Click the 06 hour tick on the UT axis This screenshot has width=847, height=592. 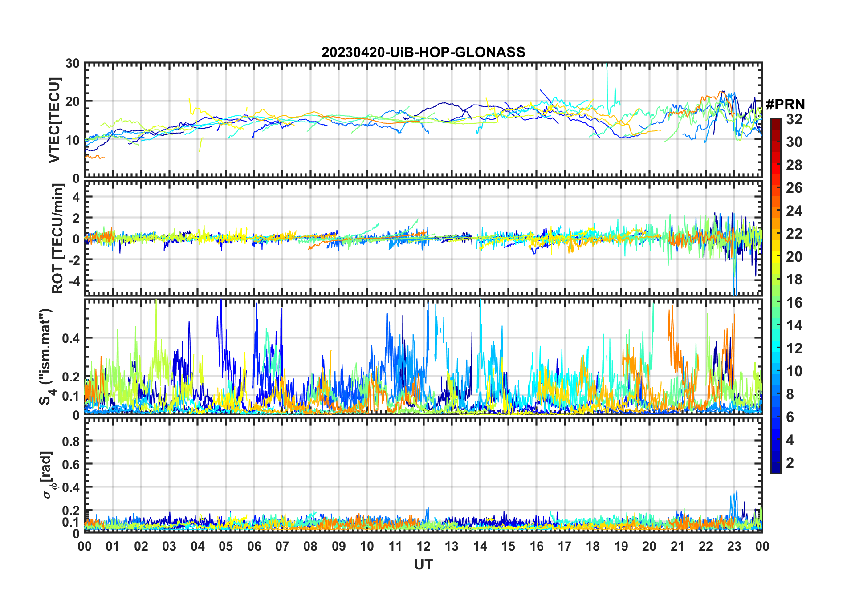[x=254, y=546]
